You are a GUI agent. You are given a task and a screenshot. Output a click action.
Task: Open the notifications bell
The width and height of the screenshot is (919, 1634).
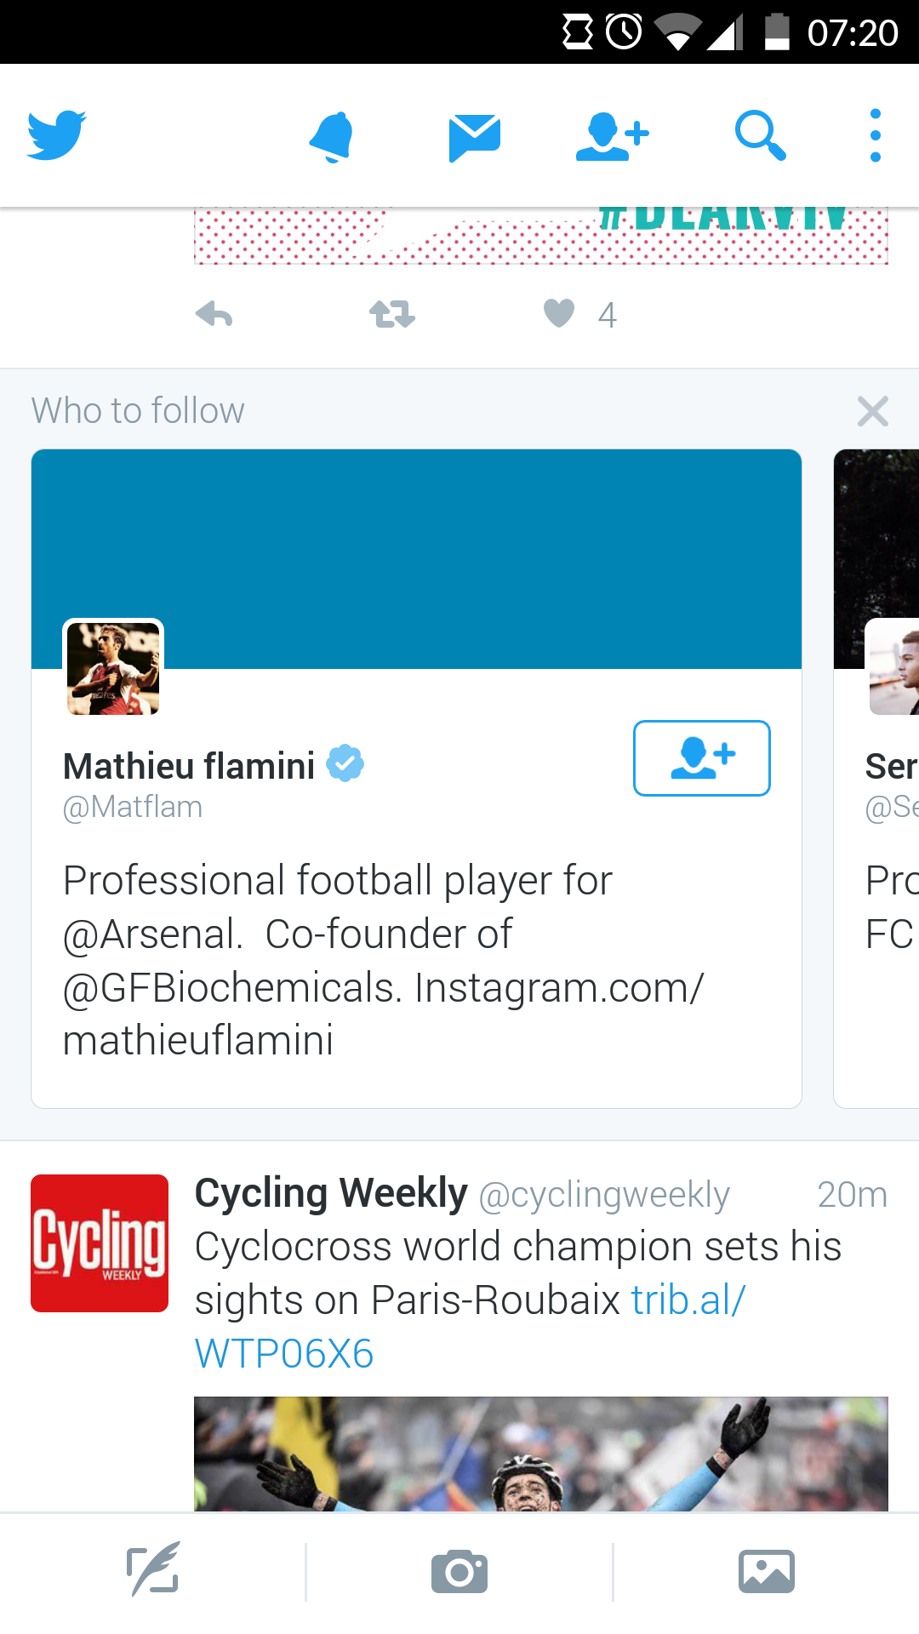(331, 135)
